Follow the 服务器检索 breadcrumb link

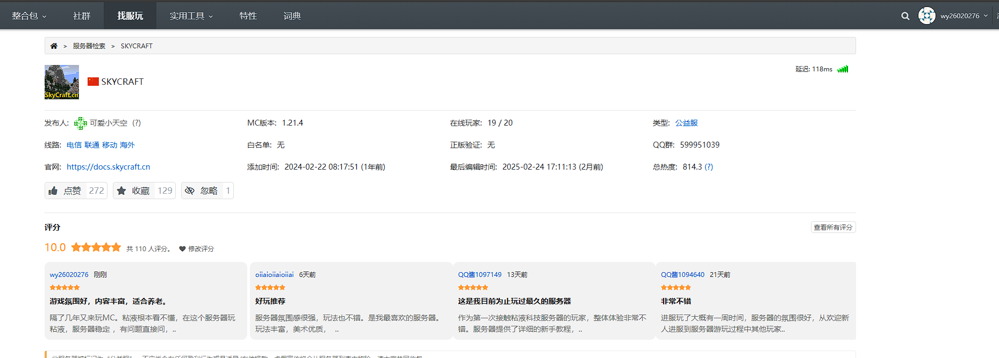(x=89, y=46)
